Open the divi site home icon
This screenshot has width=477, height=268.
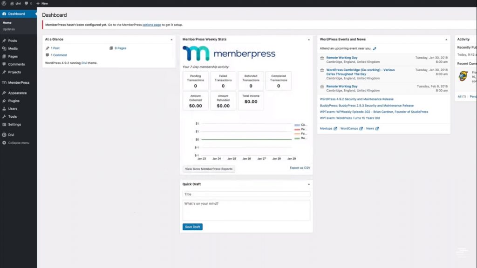pos(12,3)
